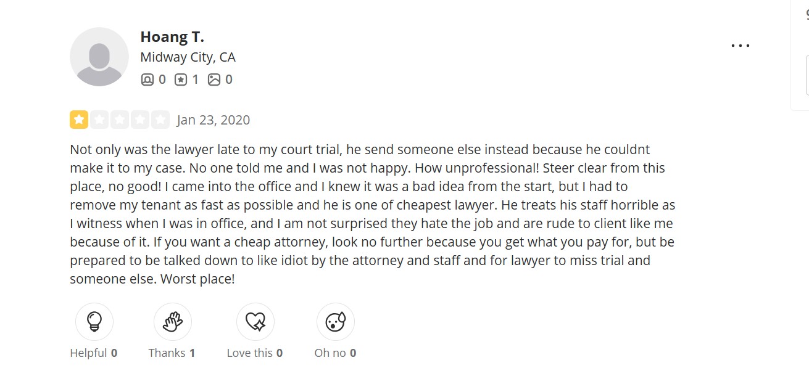Viewport: 809px width, 376px height.
Task: Click the third empty rating star
Action: pos(120,120)
